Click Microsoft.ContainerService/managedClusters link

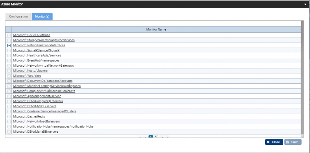click(45, 111)
